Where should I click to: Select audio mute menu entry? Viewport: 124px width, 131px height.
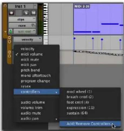click(36, 113)
